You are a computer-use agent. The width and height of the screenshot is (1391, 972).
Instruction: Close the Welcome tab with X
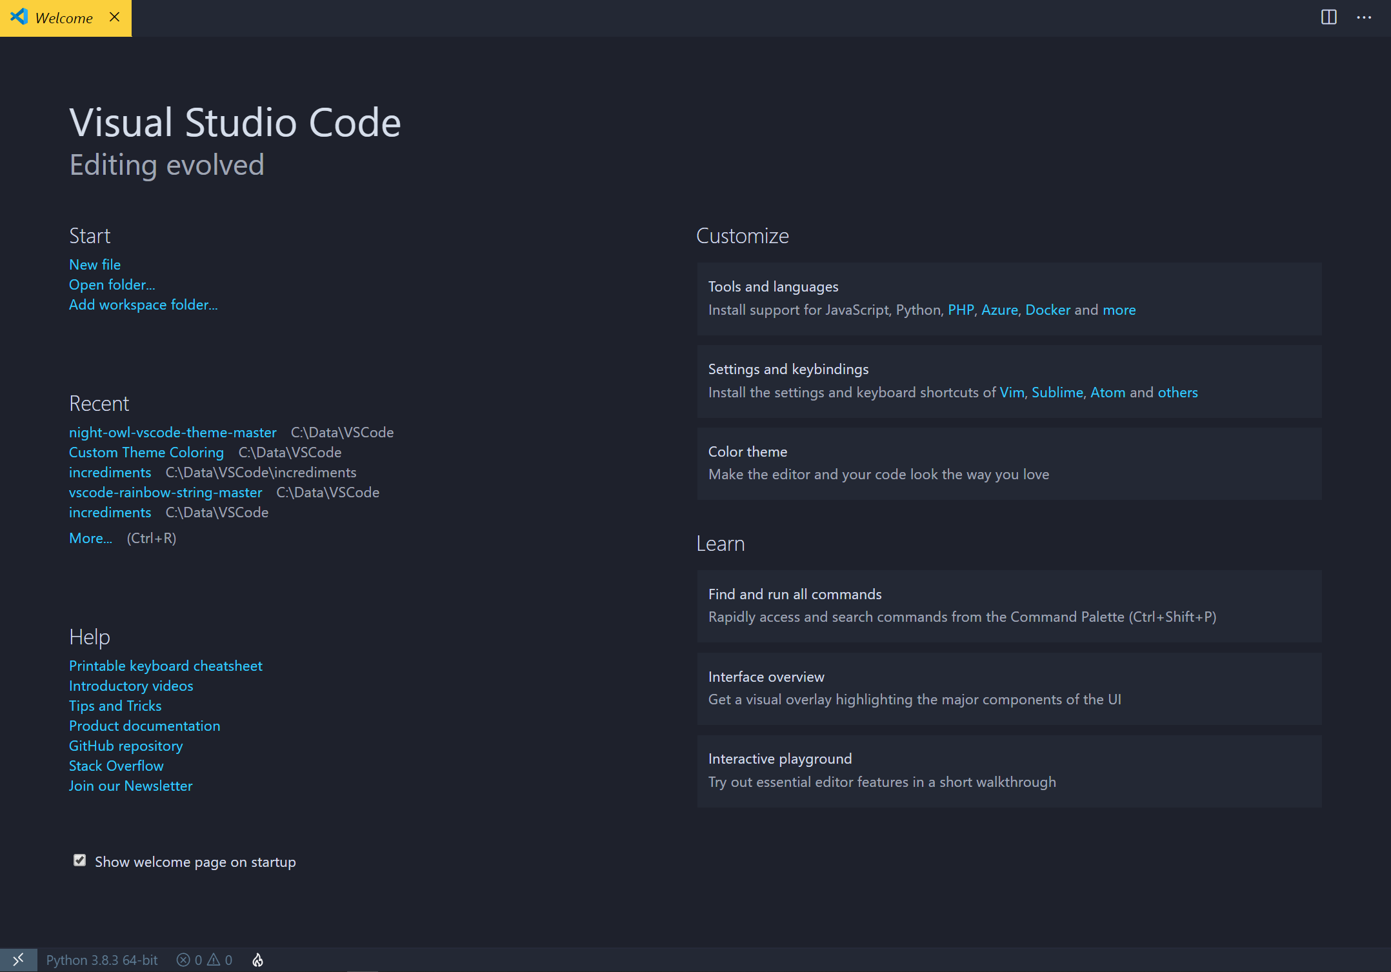click(x=115, y=17)
